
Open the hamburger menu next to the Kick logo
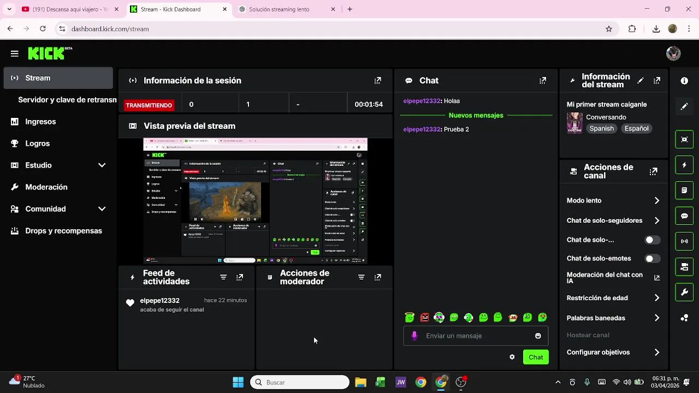point(14,53)
